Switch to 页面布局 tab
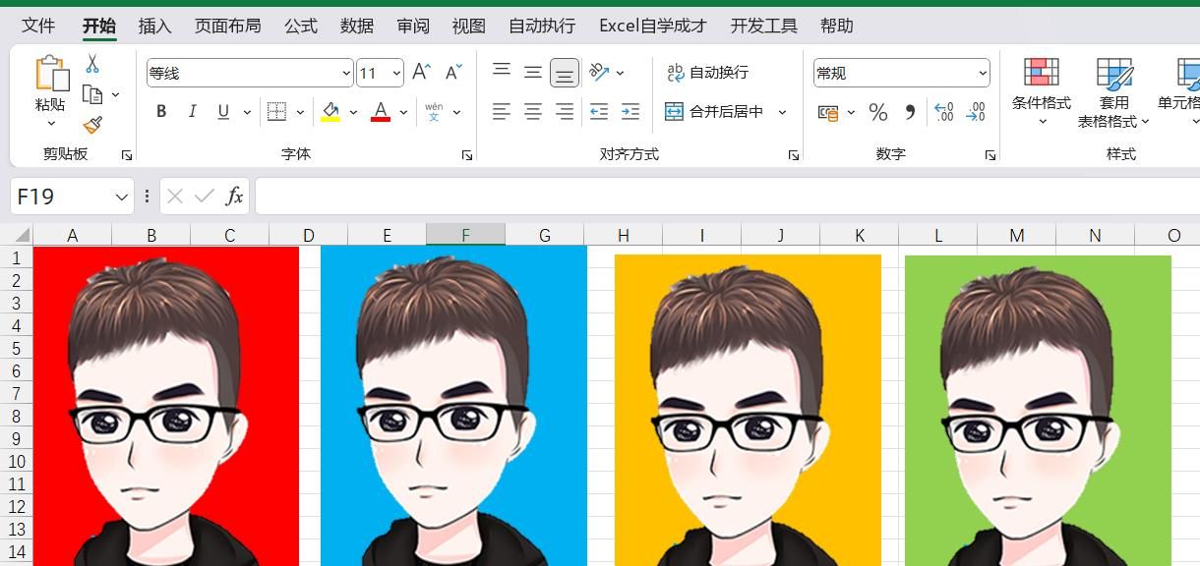Viewport: 1200px width, 566px height. (227, 26)
